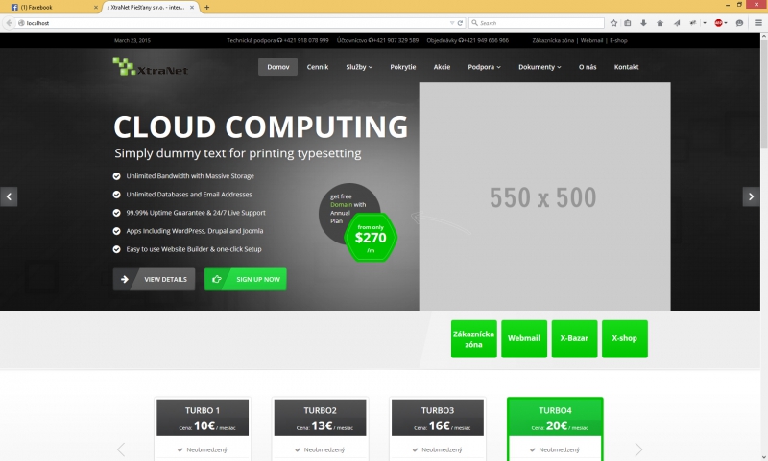
Task: Expand the Služby menu
Action: 359,67
